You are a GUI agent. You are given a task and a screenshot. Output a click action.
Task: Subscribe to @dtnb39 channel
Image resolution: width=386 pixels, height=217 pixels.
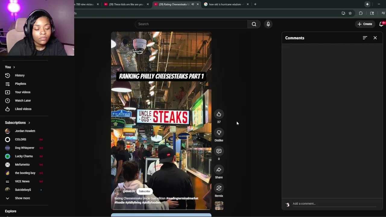click(144, 191)
